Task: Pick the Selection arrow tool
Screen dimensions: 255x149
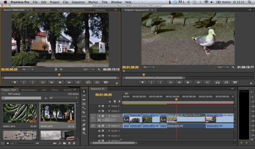Action: 84,92
